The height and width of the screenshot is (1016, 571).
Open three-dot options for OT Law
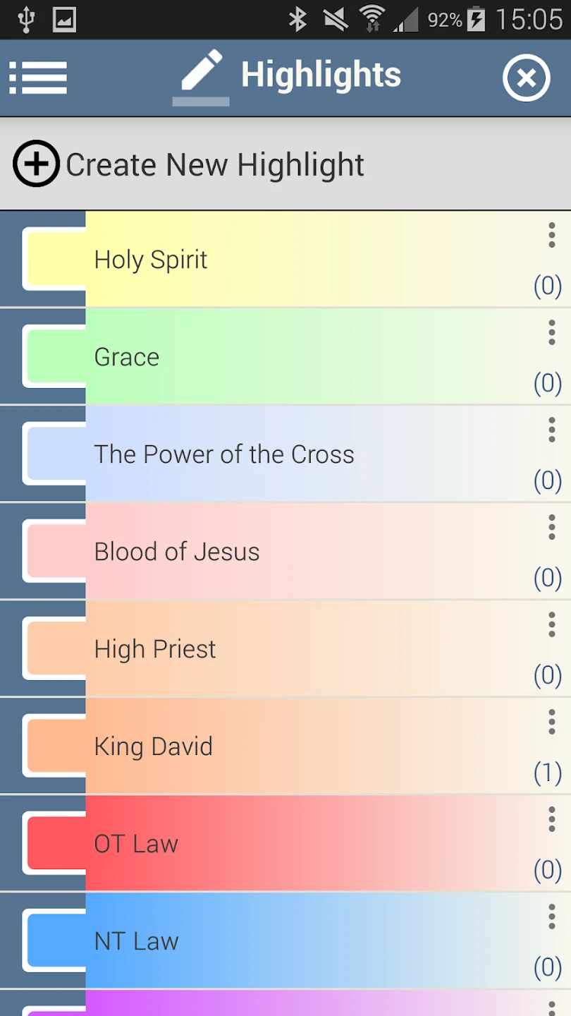click(551, 820)
